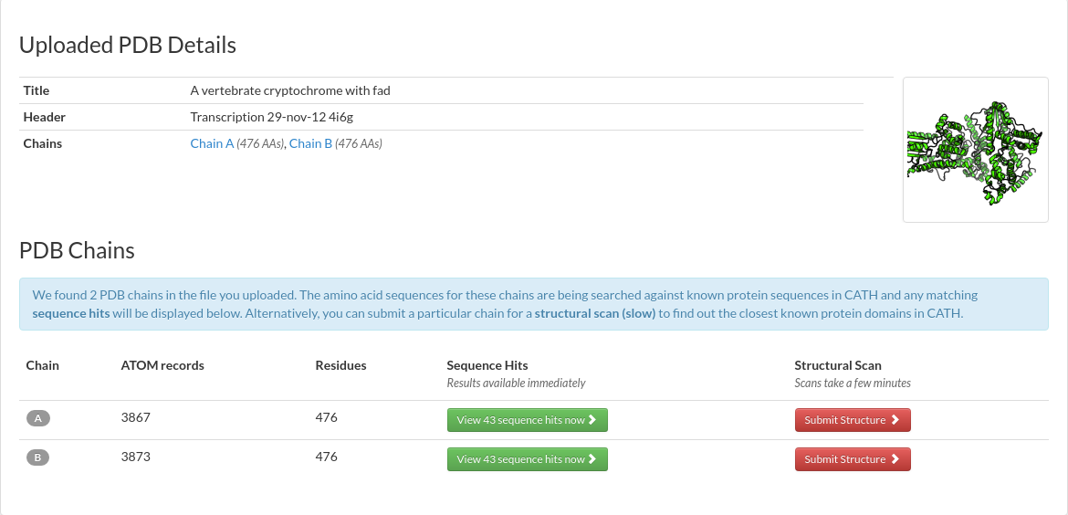Click bold 'structural scan (slow)' text
Screen dimensions: 1068x515
click(x=594, y=313)
